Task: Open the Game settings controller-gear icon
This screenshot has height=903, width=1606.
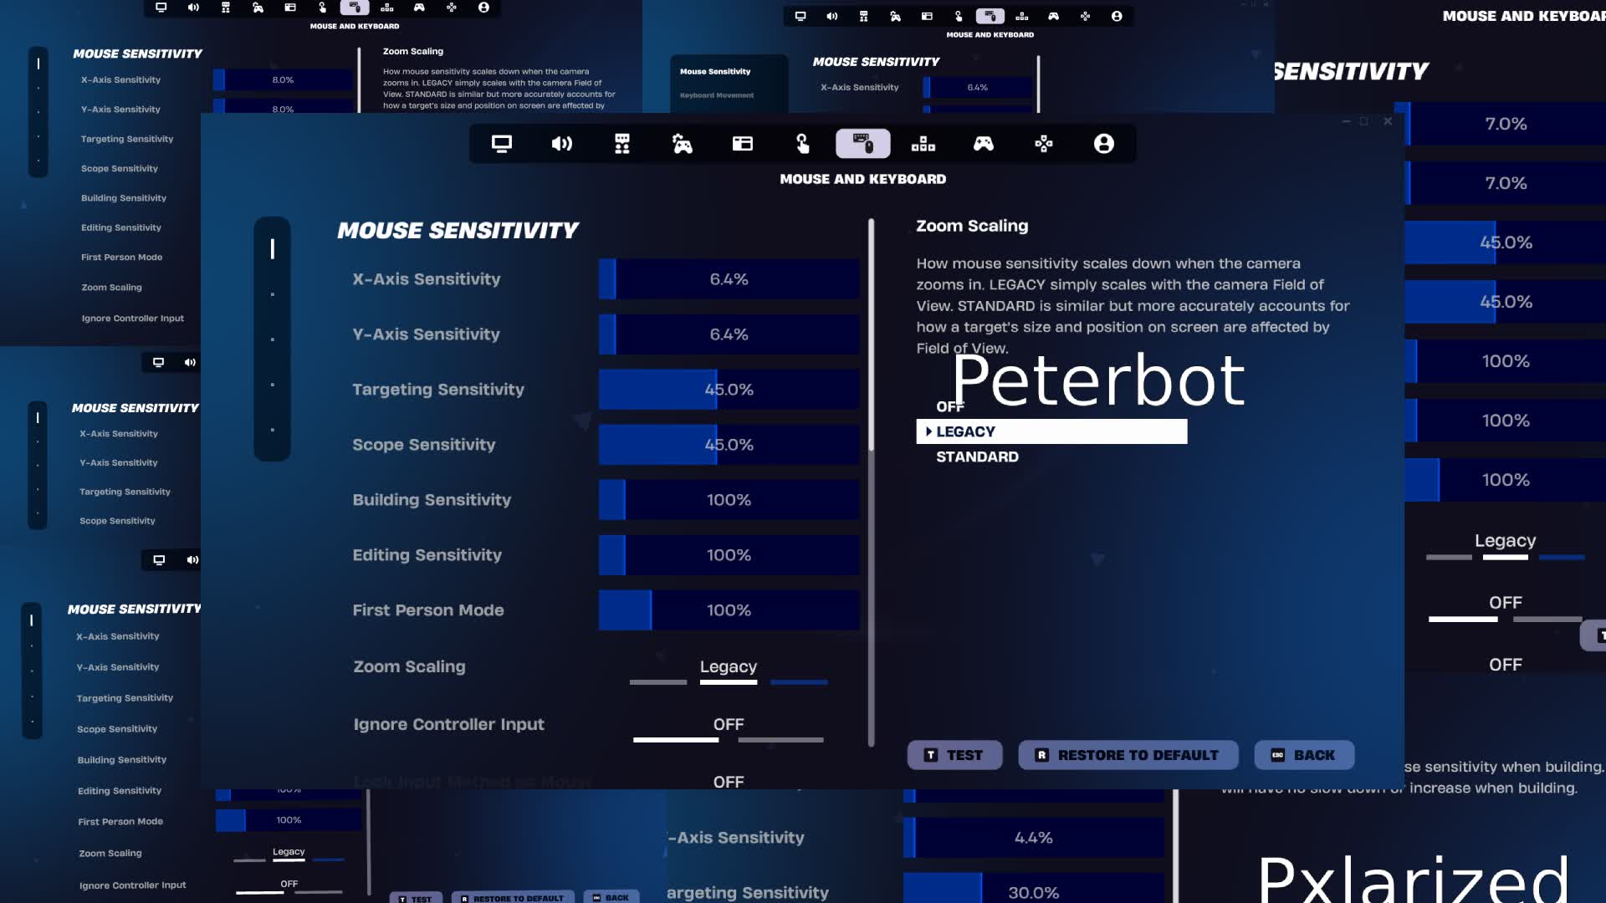Action: pos(683,144)
